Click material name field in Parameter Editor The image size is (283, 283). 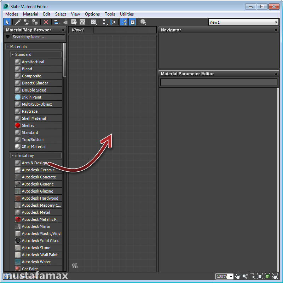(219, 82)
